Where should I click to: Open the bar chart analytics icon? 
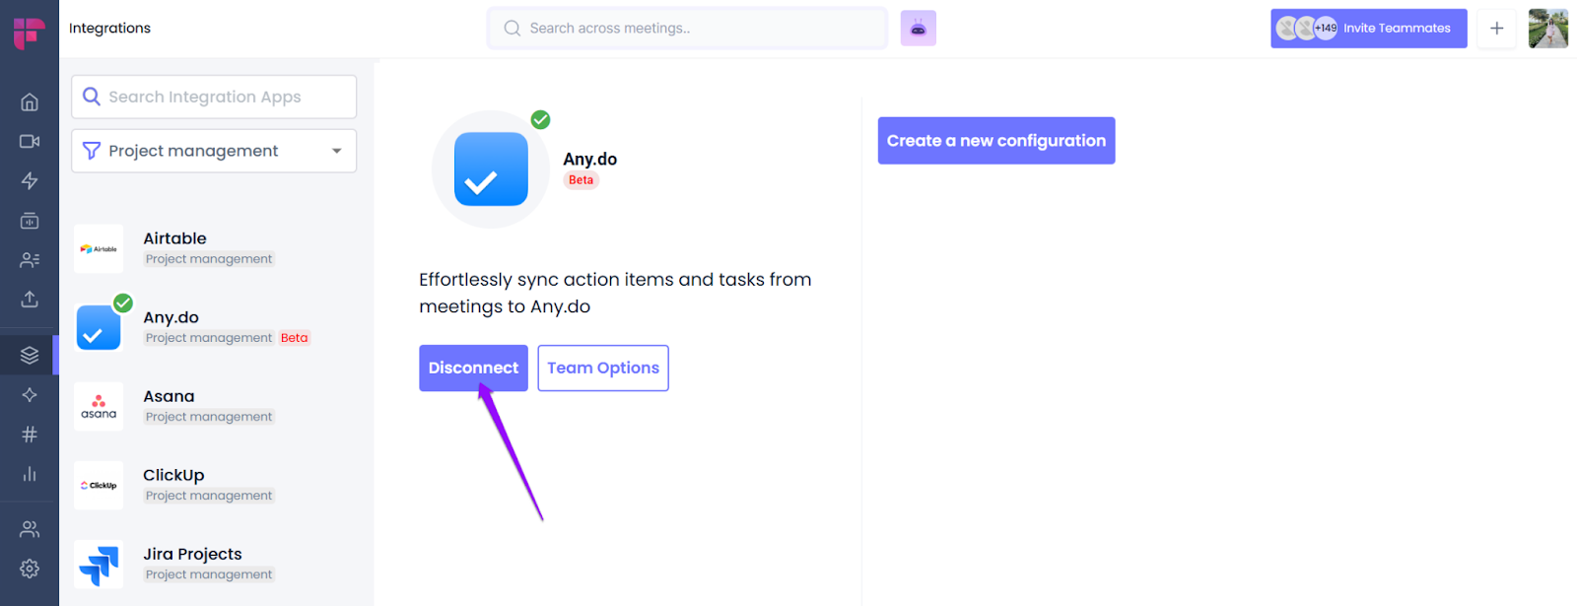coord(30,474)
